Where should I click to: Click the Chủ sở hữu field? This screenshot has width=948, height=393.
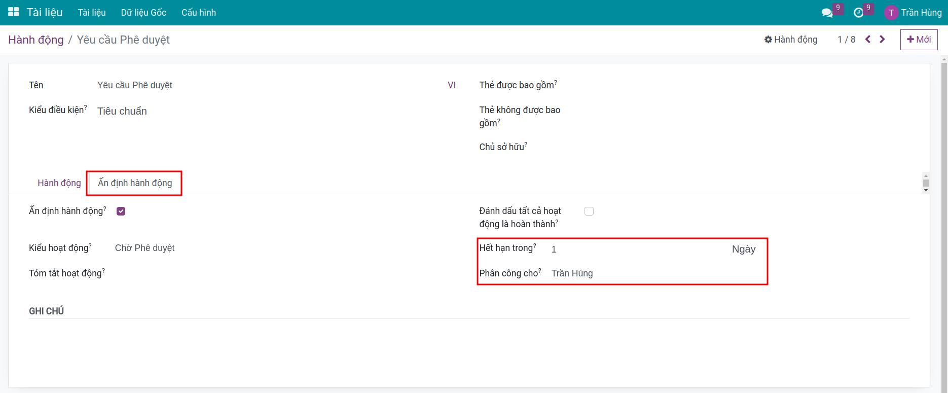[739, 147]
